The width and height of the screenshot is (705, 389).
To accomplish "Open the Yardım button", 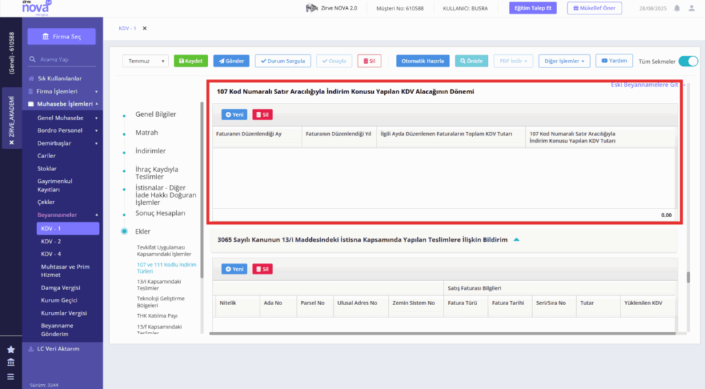I will click(x=613, y=60).
